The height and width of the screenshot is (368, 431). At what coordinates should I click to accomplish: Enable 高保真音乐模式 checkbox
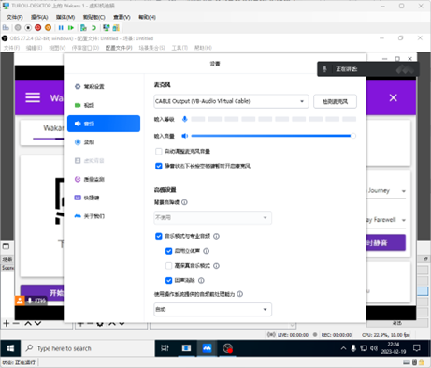[x=168, y=266]
